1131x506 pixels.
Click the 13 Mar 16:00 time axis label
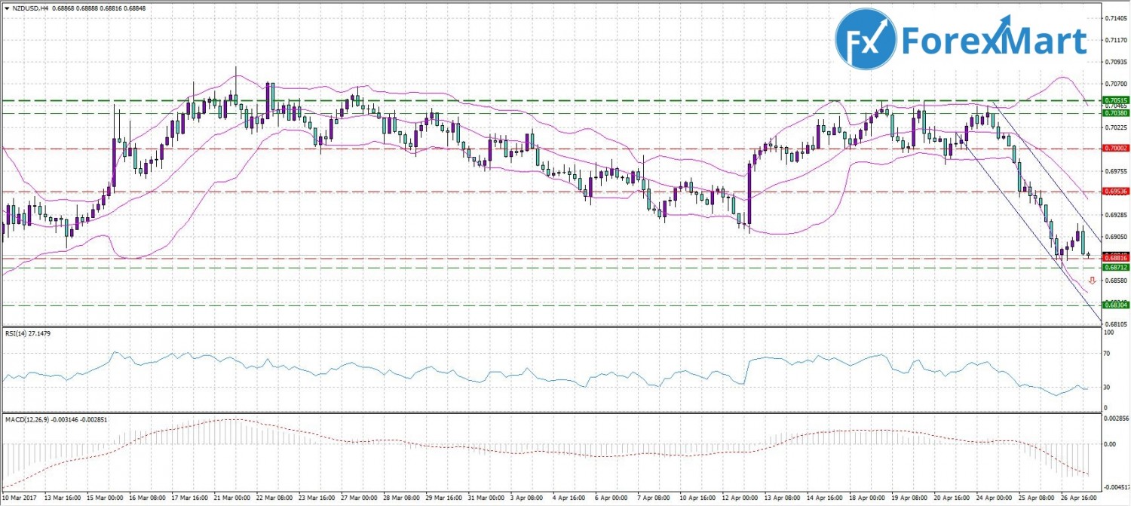point(63,499)
